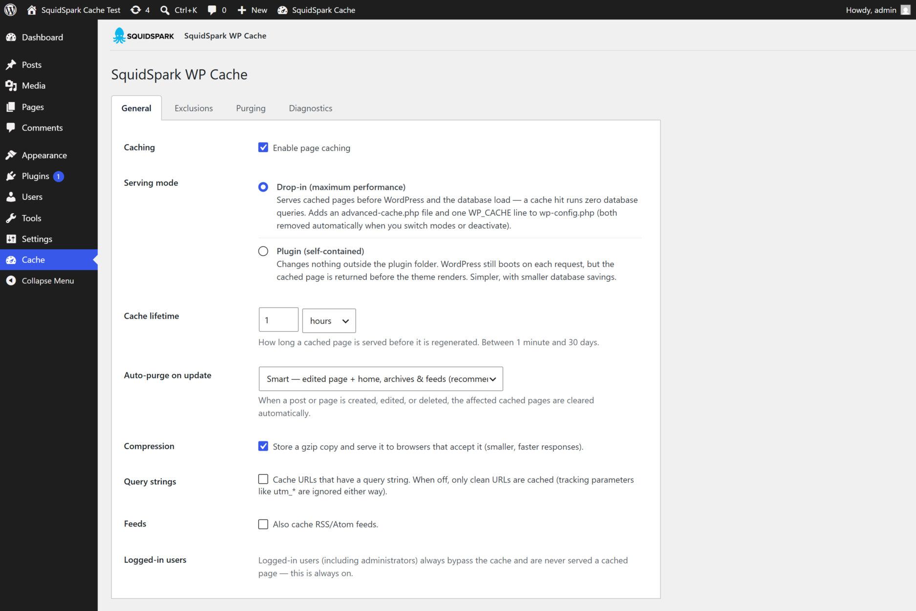This screenshot has width=916, height=611.
Task: Click the Serving mode label
Action: point(151,183)
